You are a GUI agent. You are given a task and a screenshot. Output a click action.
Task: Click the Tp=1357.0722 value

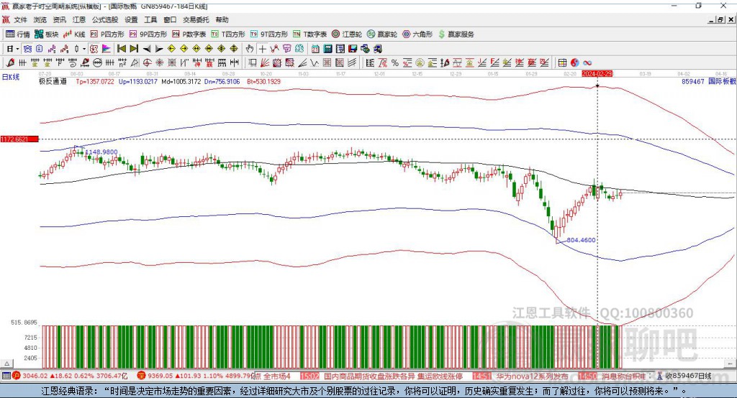(x=95, y=81)
